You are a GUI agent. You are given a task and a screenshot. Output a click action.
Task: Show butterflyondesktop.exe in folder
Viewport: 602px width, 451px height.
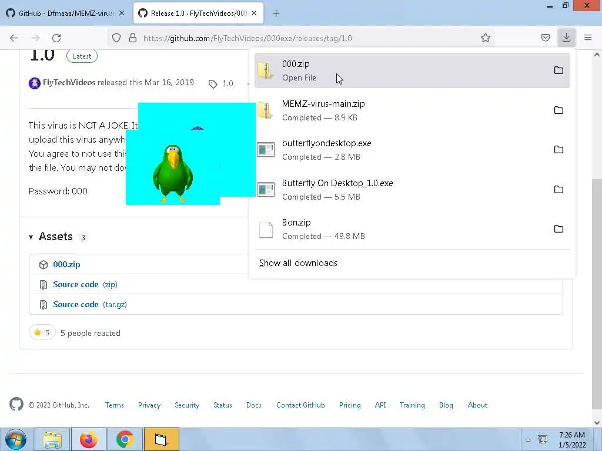tap(558, 150)
